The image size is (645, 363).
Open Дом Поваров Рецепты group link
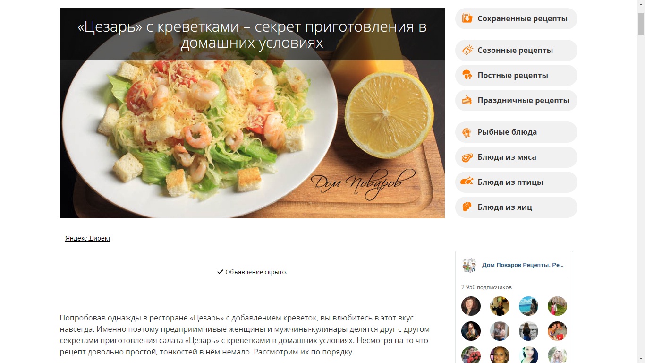point(523,265)
